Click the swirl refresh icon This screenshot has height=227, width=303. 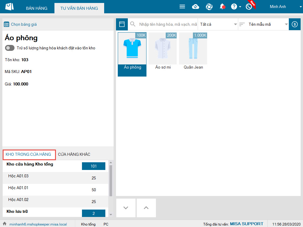209,7
